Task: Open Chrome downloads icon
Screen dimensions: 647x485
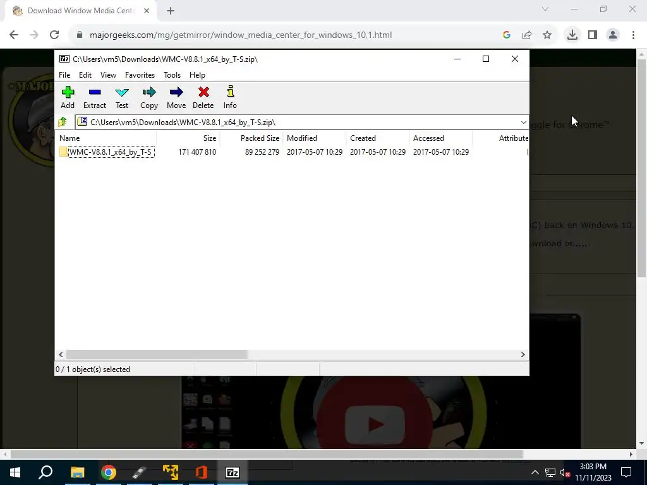Action: pos(572,35)
